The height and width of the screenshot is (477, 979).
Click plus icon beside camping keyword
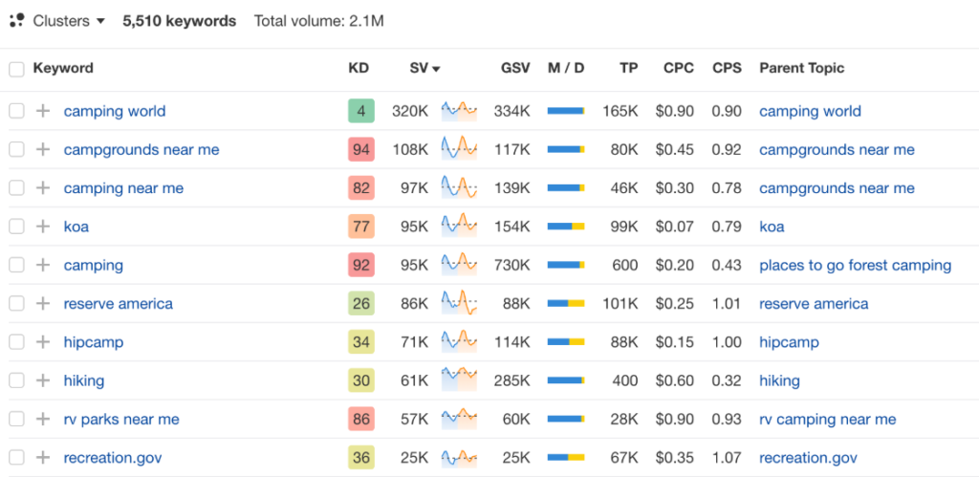coord(42,266)
